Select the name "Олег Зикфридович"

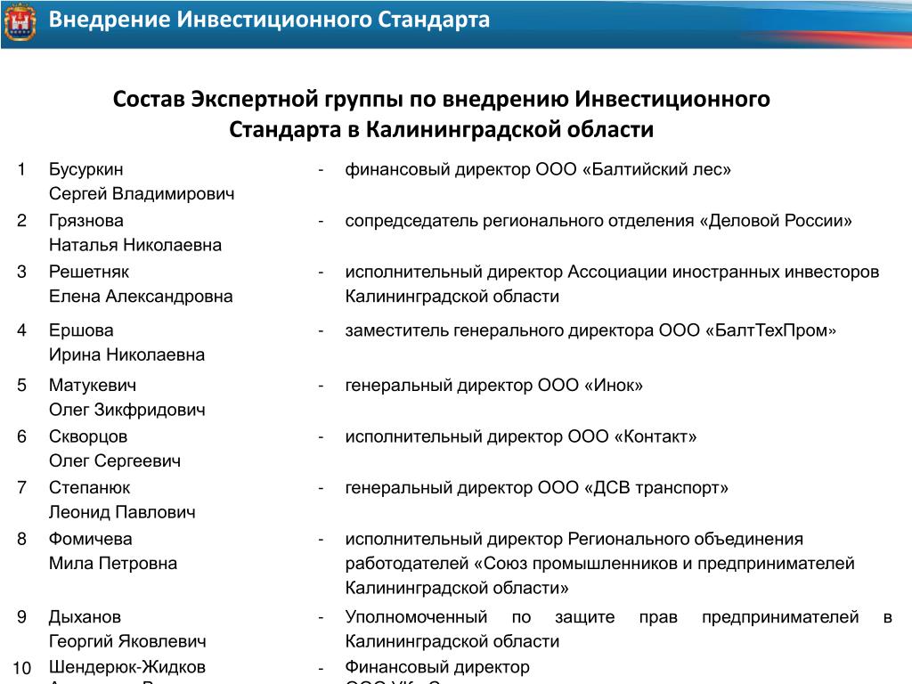tap(127, 410)
